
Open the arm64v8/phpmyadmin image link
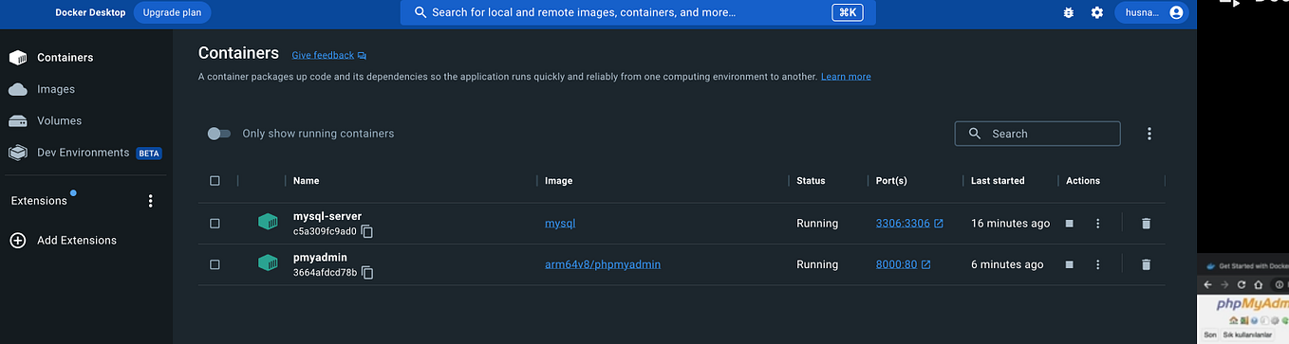coord(603,264)
